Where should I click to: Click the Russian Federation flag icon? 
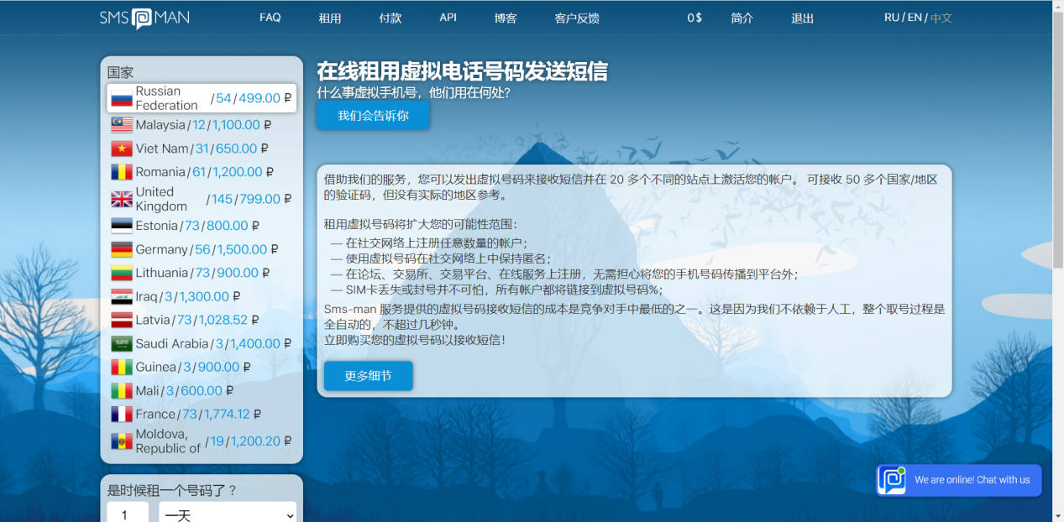pyautogui.click(x=122, y=98)
